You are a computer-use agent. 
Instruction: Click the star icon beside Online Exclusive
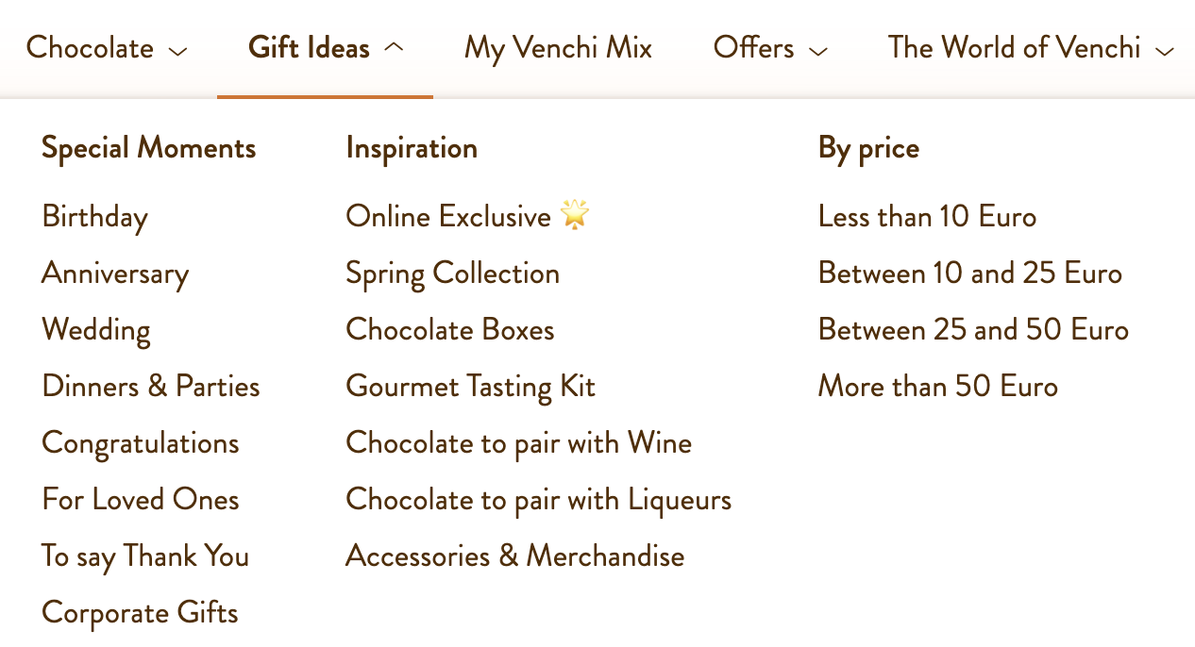(x=575, y=215)
